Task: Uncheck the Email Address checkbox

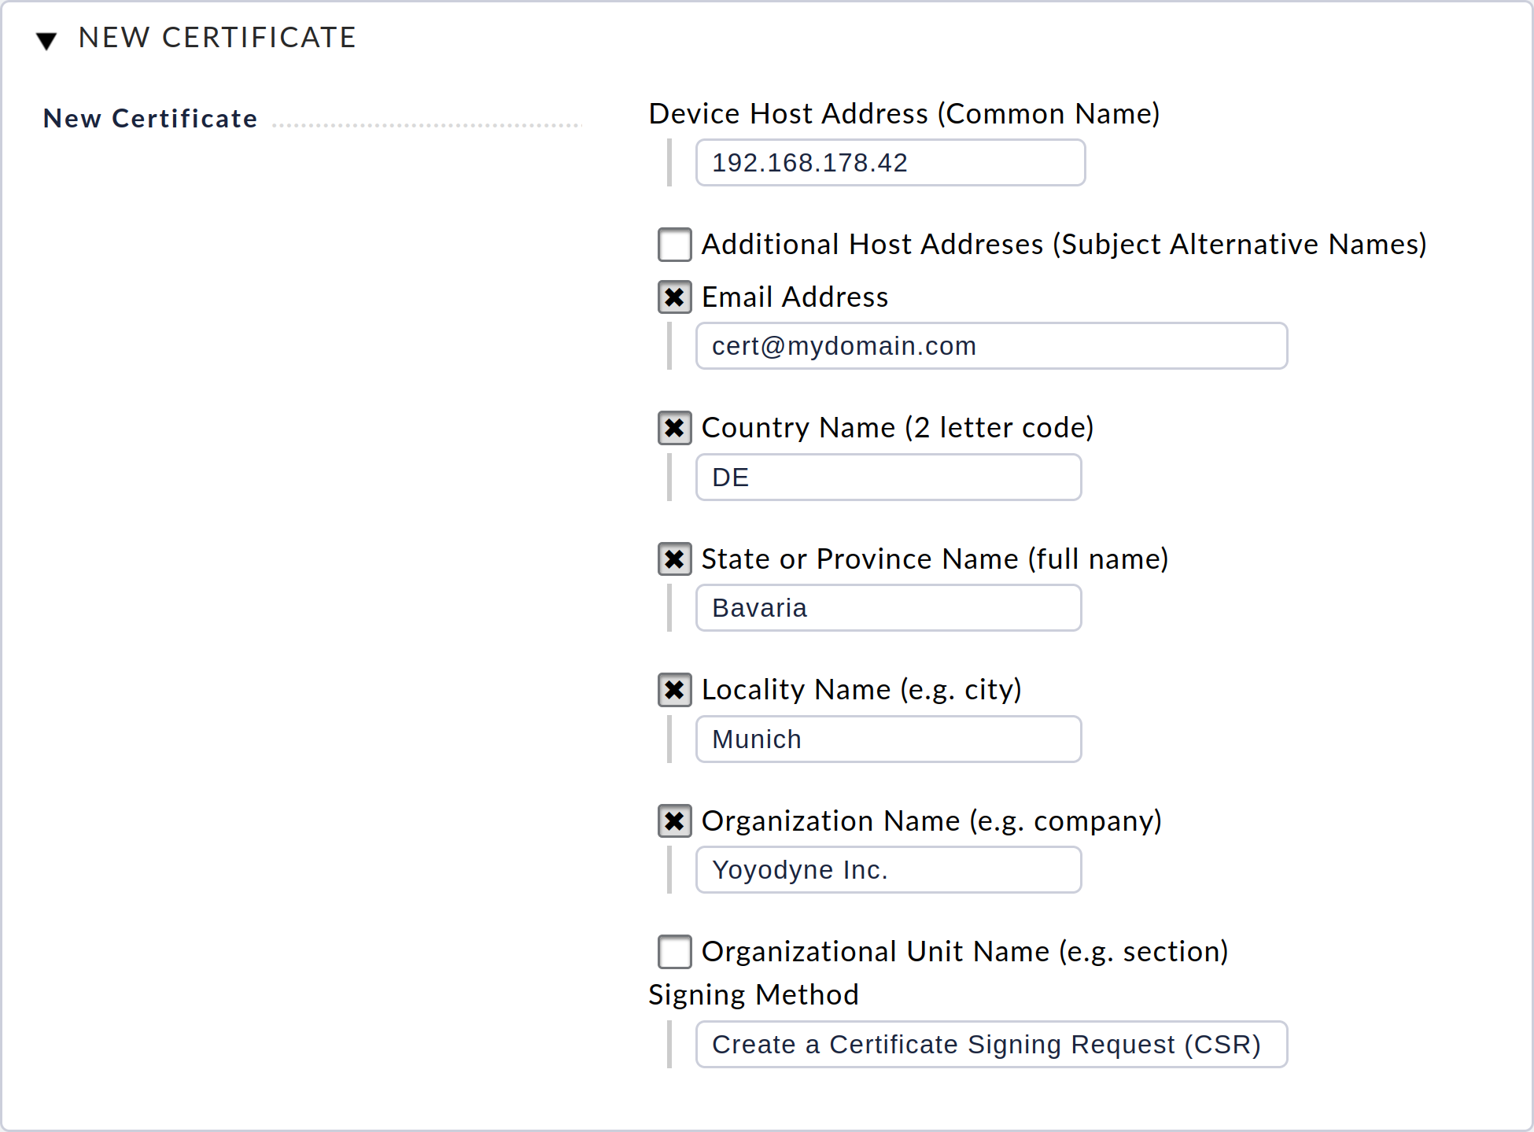Action: [675, 297]
